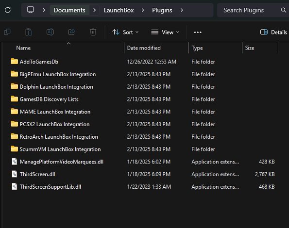Click the Share icon in toolbar
The image size is (289, 228).
coord(72,32)
